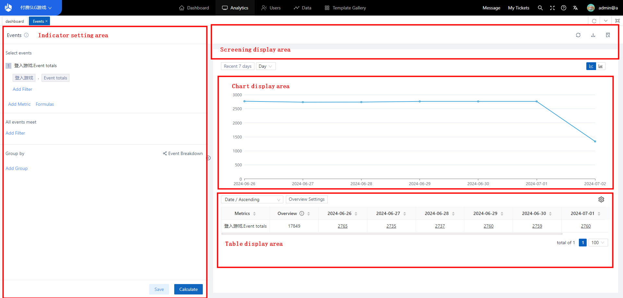623x298 pixels.
Task: Click the save-to-dashboard bookmark icon
Action: 608,35
